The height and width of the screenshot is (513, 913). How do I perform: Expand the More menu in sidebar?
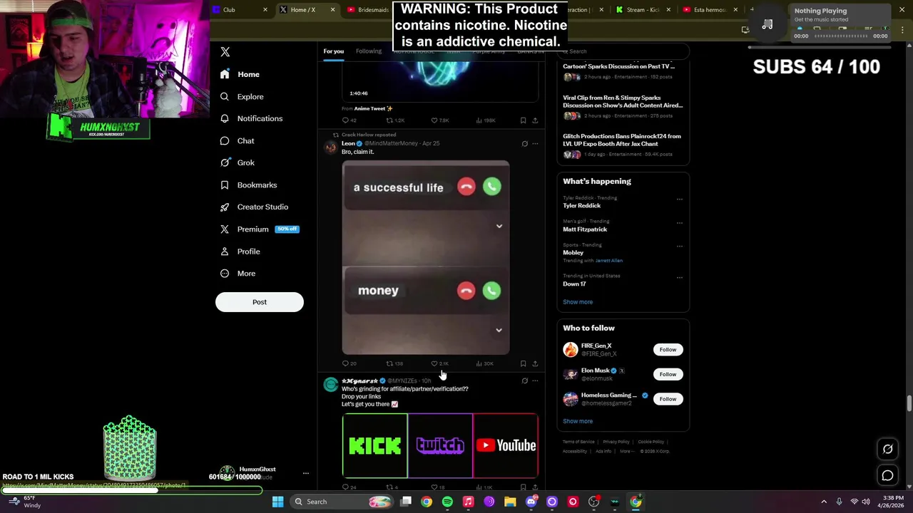pyautogui.click(x=238, y=273)
